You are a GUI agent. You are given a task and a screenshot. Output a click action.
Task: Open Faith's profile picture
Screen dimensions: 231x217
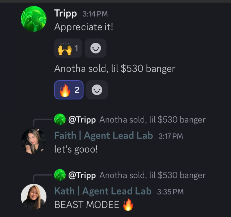click(x=34, y=141)
